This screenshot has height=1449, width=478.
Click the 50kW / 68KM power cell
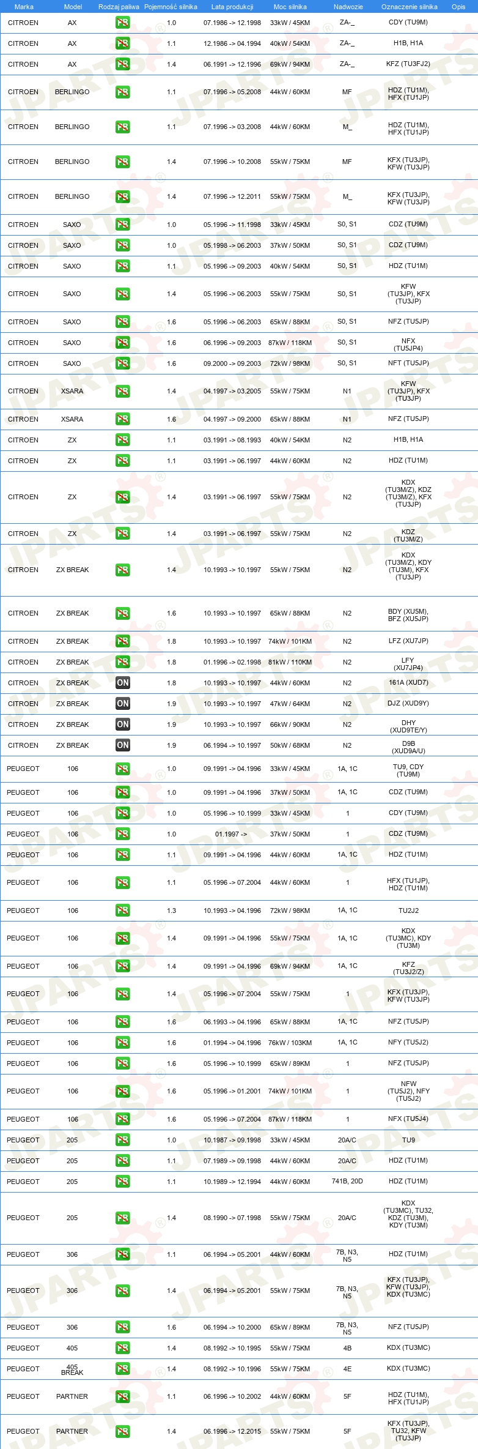tap(290, 745)
